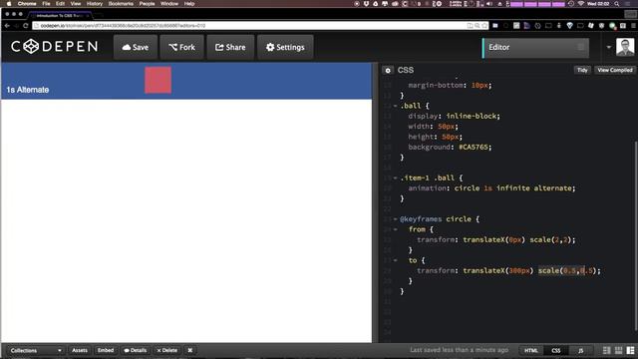
Task: Click the 'infinite alternate' animation text
Action: click(x=534, y=188)
